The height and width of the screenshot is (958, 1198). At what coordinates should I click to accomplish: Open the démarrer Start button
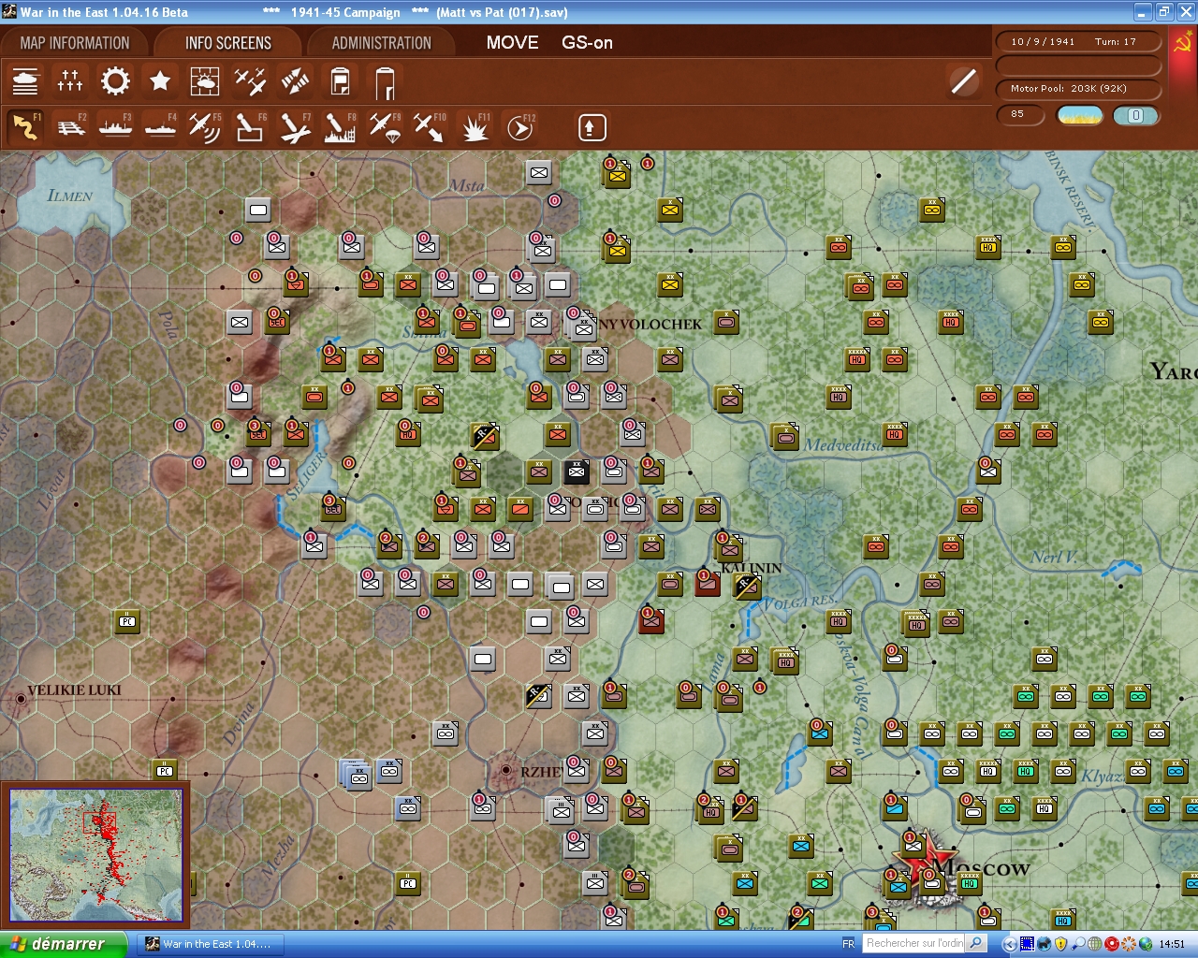63,944
